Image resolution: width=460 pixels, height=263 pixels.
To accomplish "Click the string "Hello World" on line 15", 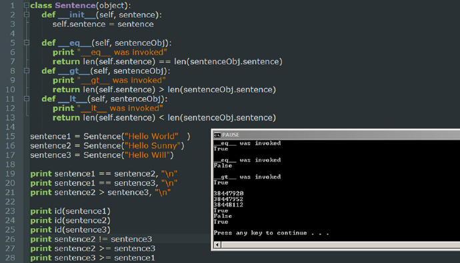I will pyautogui.click(x=151, y=136).
